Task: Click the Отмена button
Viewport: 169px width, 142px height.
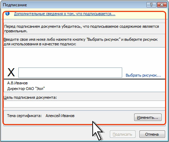Action: pos(152,134)
